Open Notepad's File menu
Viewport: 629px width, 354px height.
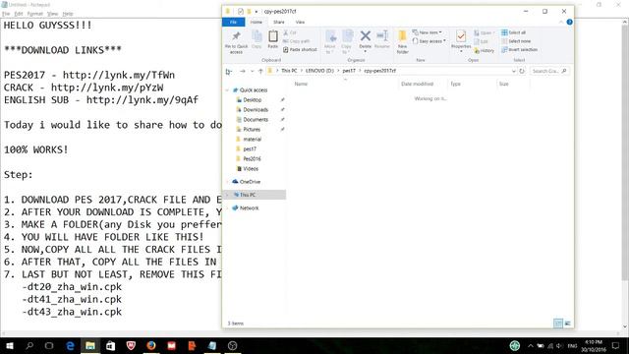pos(6,14)
